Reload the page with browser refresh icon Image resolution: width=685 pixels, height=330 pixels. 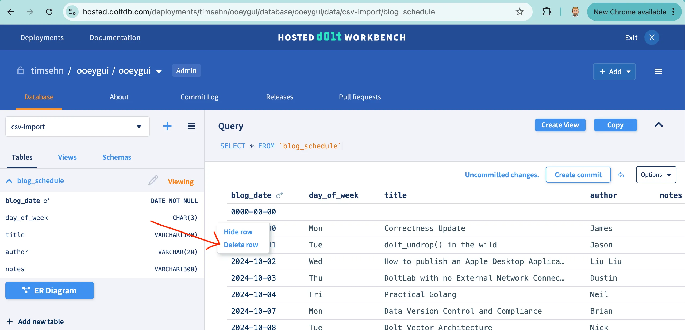(x=49, y=12)
